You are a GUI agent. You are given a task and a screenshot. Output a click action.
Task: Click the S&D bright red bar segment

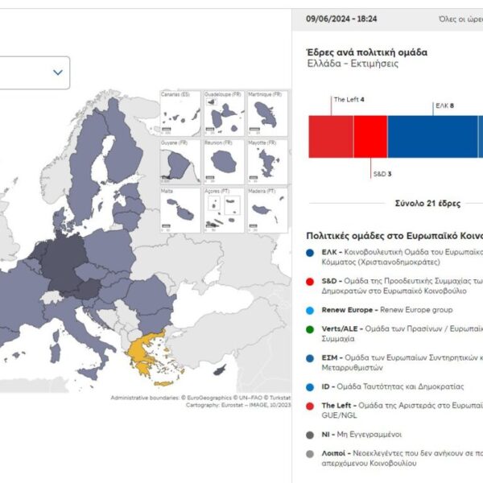point(370,137)
